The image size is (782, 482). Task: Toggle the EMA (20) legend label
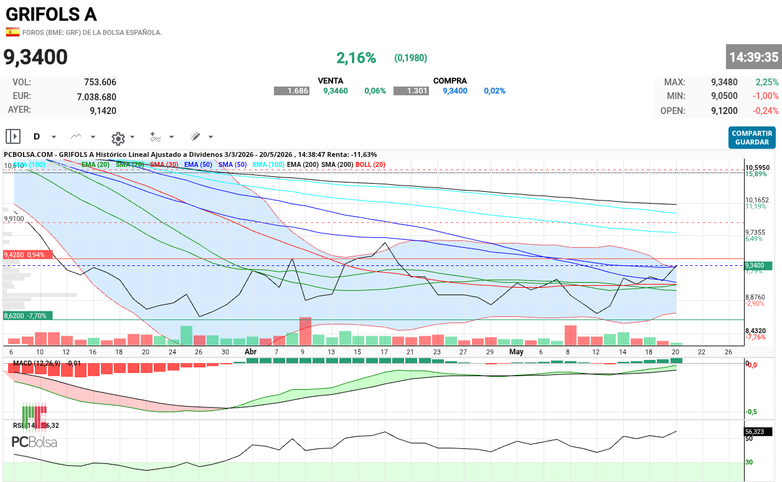tap(95, 164)
